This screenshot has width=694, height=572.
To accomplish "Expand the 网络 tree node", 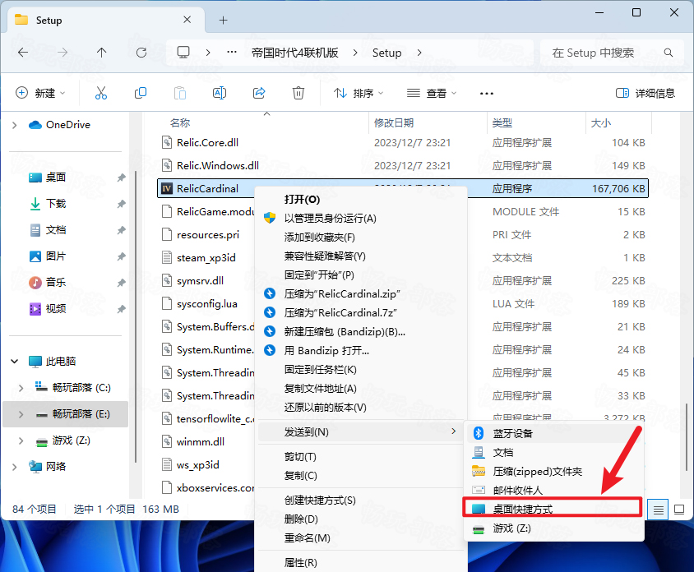I will [x=14, y=467].
